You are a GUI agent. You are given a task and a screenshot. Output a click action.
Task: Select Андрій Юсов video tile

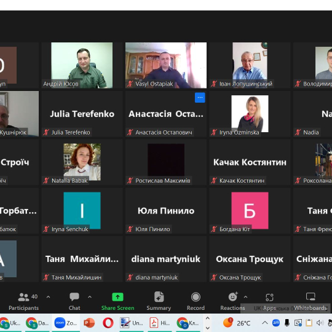pos(82,65)
